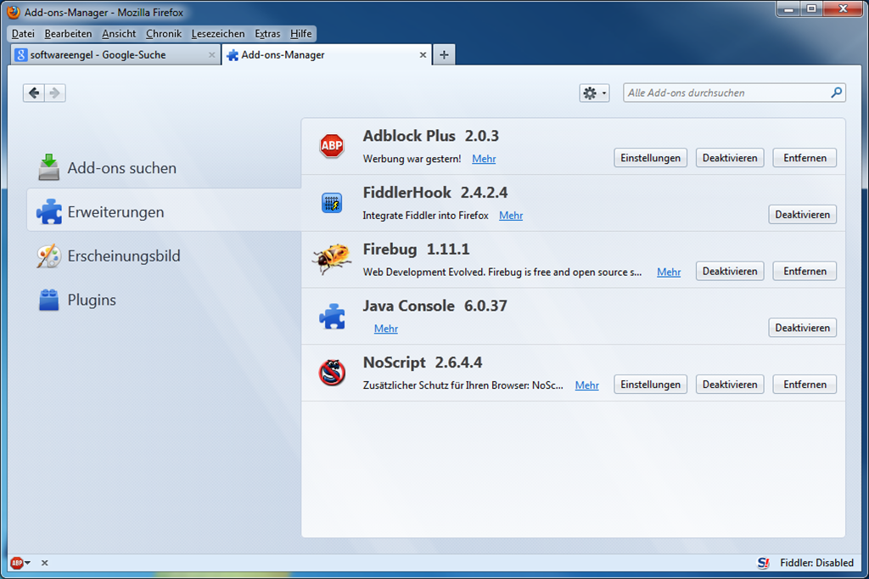The width and height of the screenshot is (869, 579).
Task: Deactivate the Java Console extension
Action: click(802, 328)
